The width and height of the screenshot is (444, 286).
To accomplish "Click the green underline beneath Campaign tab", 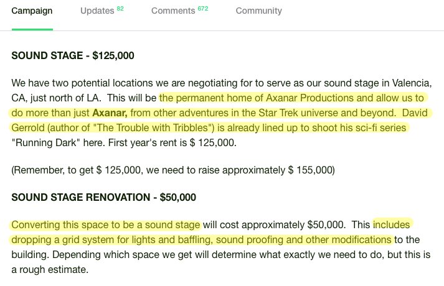I will [x=32, y=29].
